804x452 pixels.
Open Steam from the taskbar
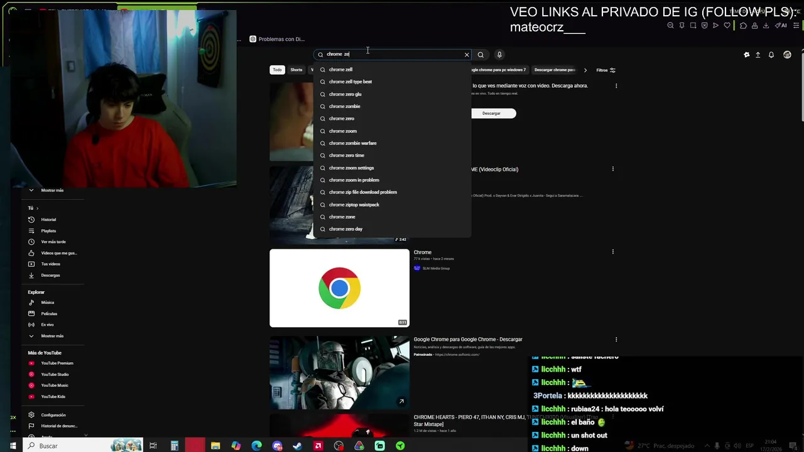[x=298, y=446]
